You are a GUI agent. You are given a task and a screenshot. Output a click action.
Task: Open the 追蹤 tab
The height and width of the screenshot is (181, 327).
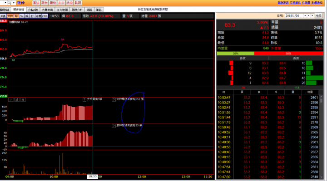(89, 10)
